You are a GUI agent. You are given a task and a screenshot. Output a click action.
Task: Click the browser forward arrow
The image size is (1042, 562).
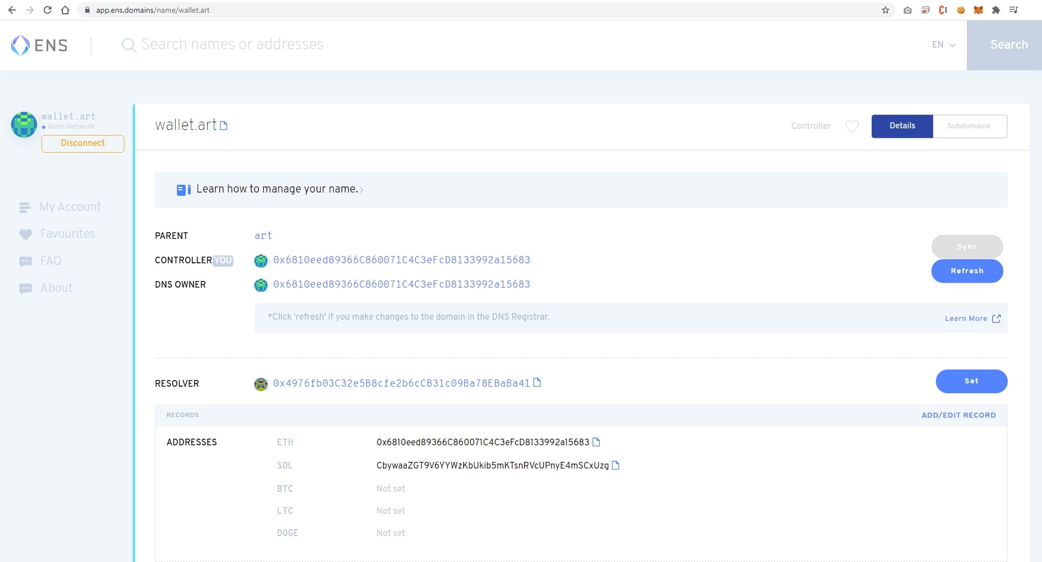pyautogui.click(x=30, y=10)
